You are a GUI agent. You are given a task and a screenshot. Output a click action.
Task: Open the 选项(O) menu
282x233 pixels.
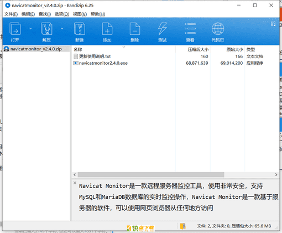click(x=62, y=14)
